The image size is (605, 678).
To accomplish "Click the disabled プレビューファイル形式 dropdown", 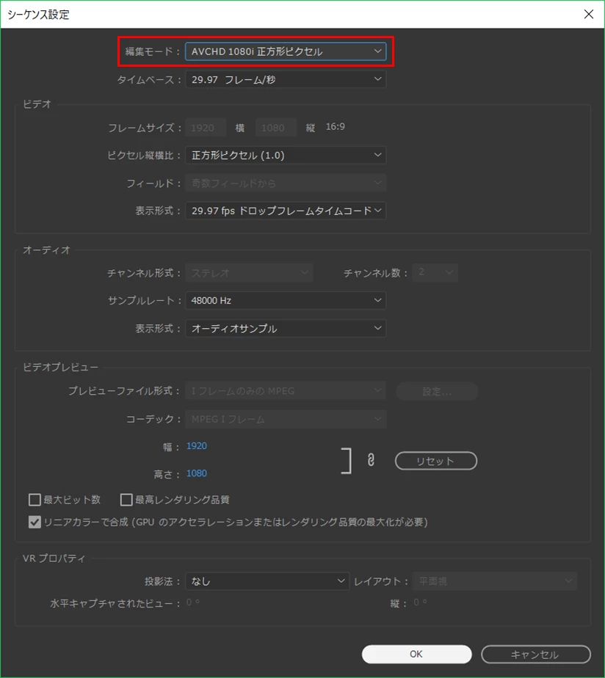I will [x=286, y=391].
